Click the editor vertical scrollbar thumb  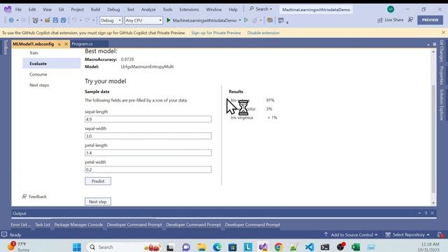point(433,139)
